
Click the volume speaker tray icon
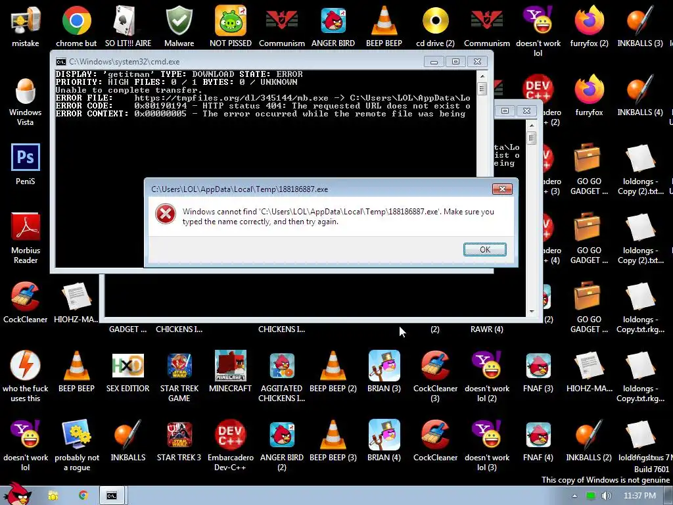606,496
